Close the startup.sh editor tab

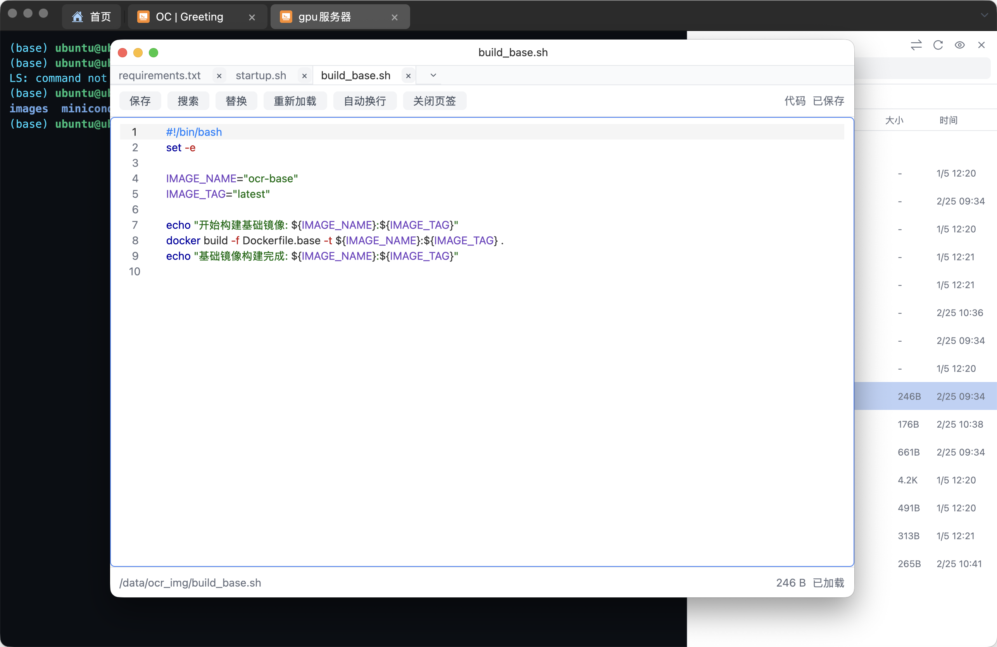tap(305, 76)
